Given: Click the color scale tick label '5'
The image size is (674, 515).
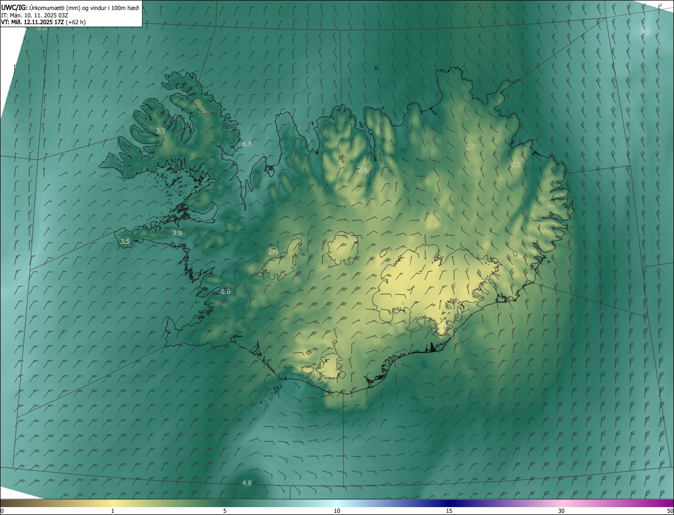Looking at the screenshot, I should coord(225,511).
